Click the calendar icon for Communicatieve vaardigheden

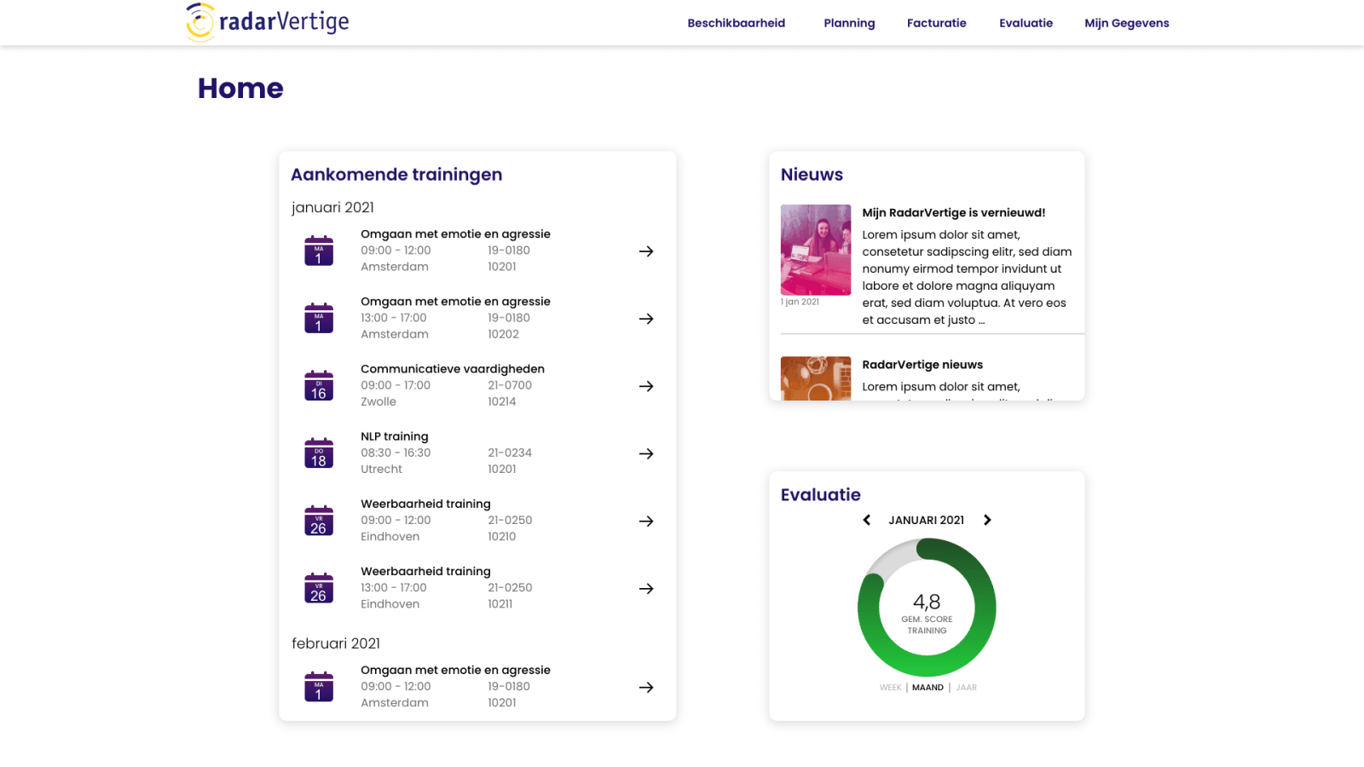coord(319,386)
